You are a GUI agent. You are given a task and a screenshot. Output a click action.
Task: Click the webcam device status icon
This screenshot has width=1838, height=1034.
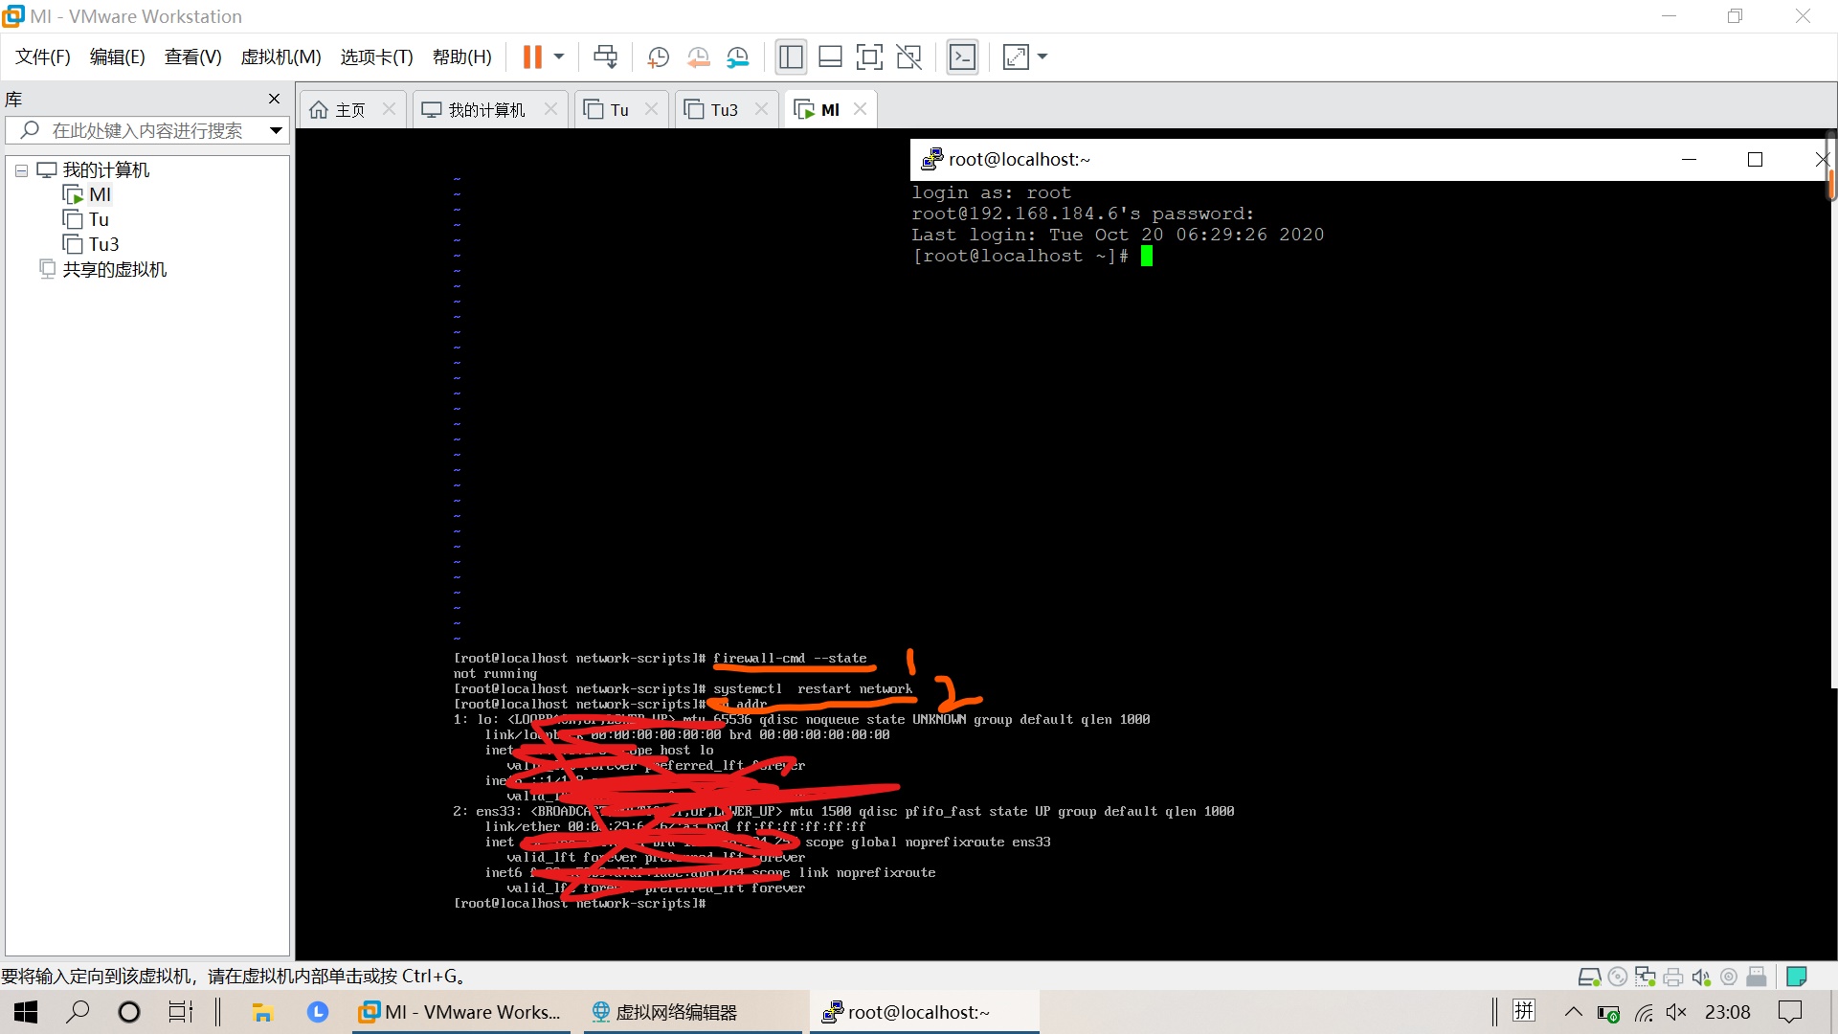pos(1729,977)
